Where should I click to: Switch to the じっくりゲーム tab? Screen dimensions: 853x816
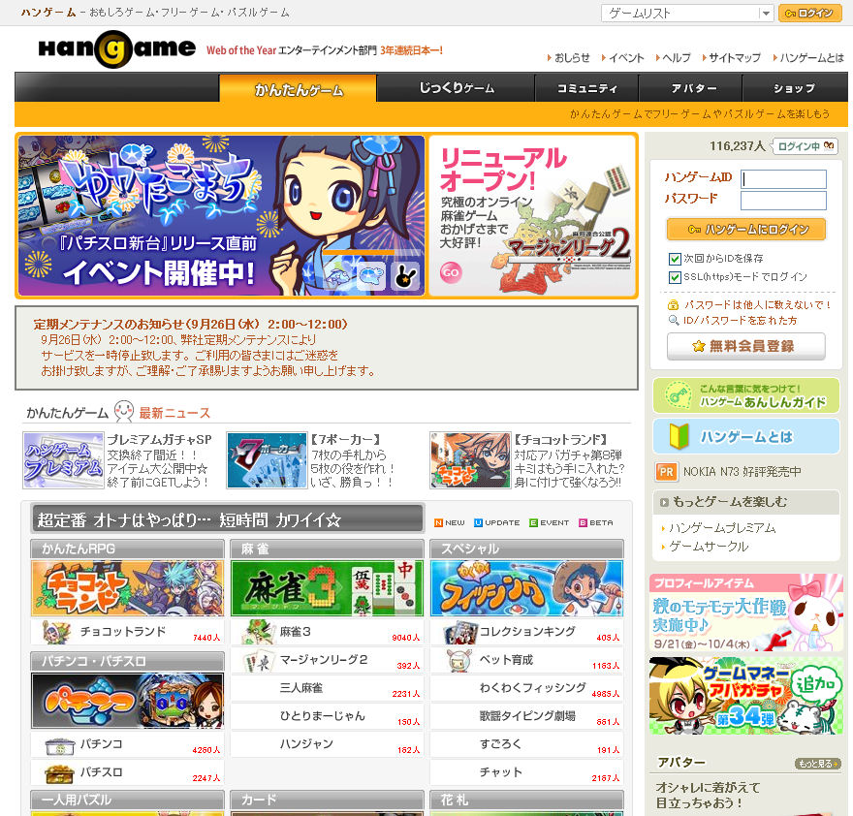[x=457, y=88]
